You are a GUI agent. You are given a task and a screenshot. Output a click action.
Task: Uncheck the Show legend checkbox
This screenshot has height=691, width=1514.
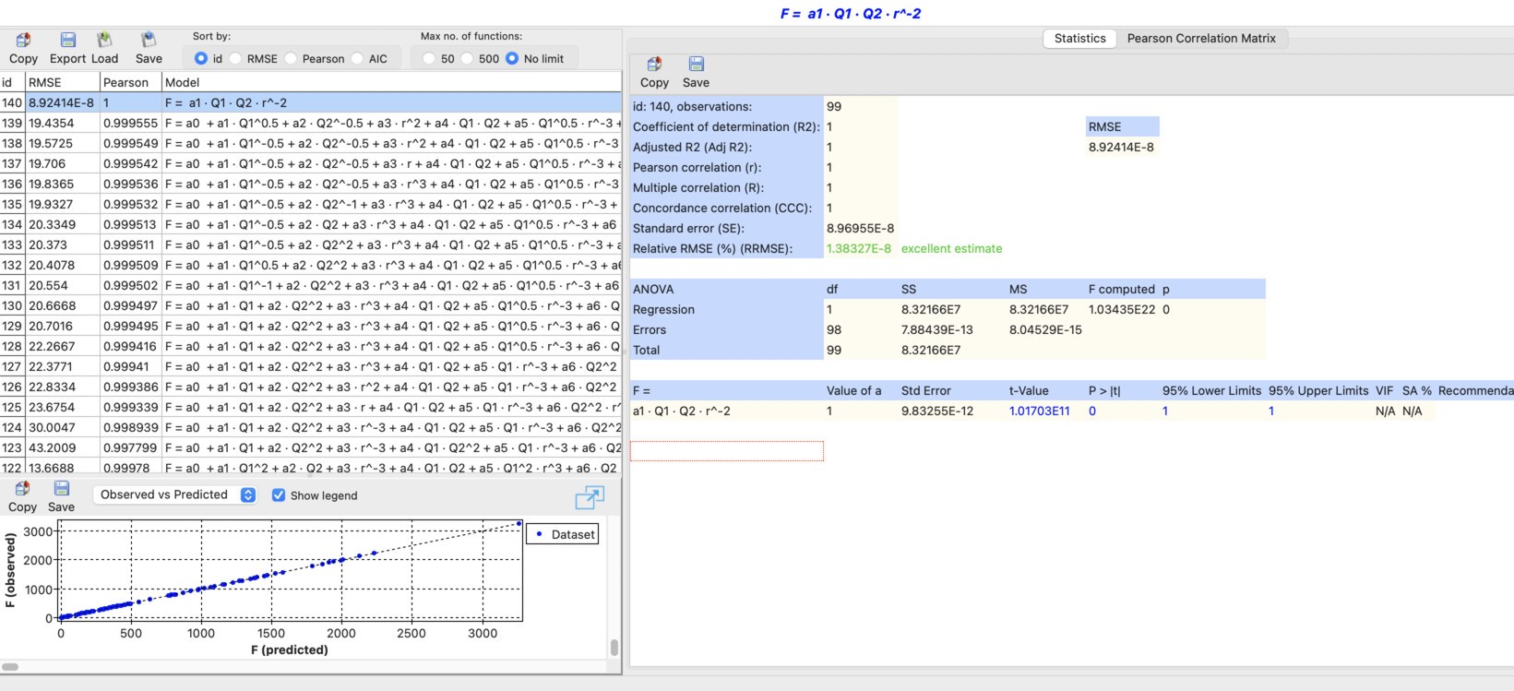pyautogui.click(x=278, y=495)
